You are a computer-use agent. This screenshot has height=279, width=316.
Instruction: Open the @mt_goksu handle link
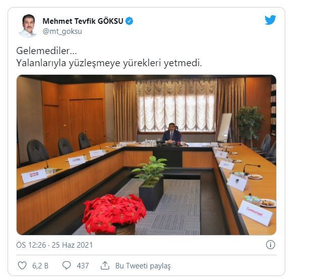click(x=62, y=31)
